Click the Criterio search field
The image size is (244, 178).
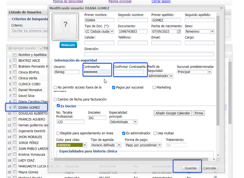click(30, 31)
